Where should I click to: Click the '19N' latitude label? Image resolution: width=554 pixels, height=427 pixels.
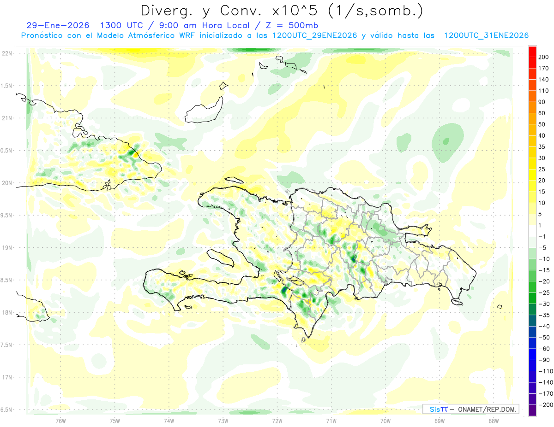pyautogui.click(x=7, y=247)
